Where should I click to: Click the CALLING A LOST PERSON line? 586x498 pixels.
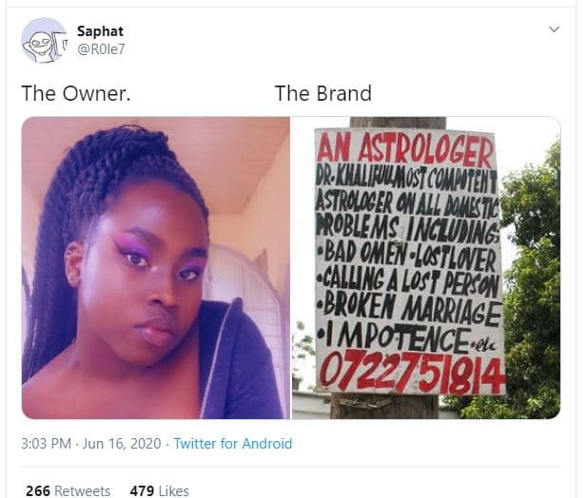pos(408,282)
